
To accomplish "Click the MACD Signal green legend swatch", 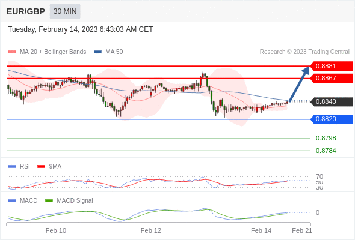I will [x=49, y=201].
